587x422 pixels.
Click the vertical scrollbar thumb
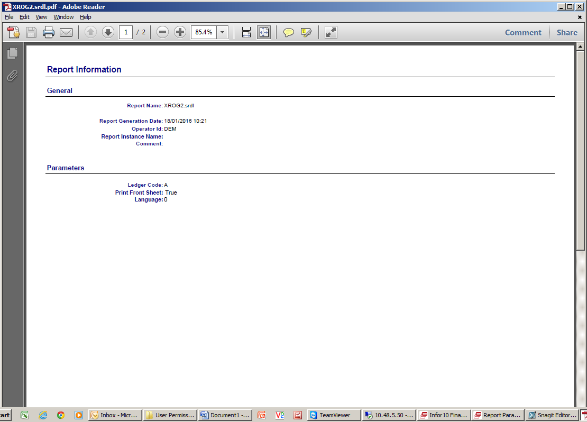580,151
